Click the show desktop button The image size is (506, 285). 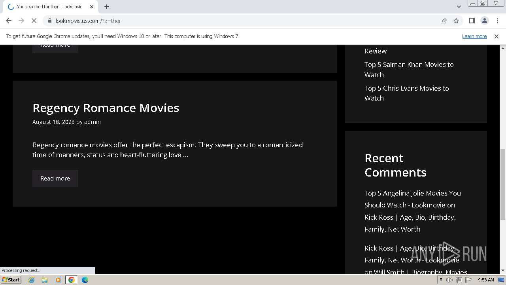[502, 280]
